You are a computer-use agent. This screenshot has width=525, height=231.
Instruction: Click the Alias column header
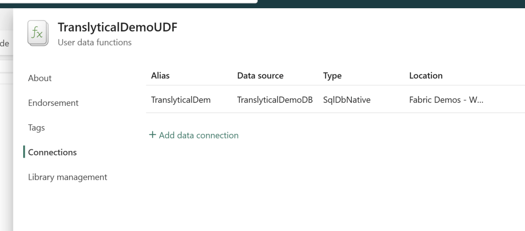(x=160, y=75)
